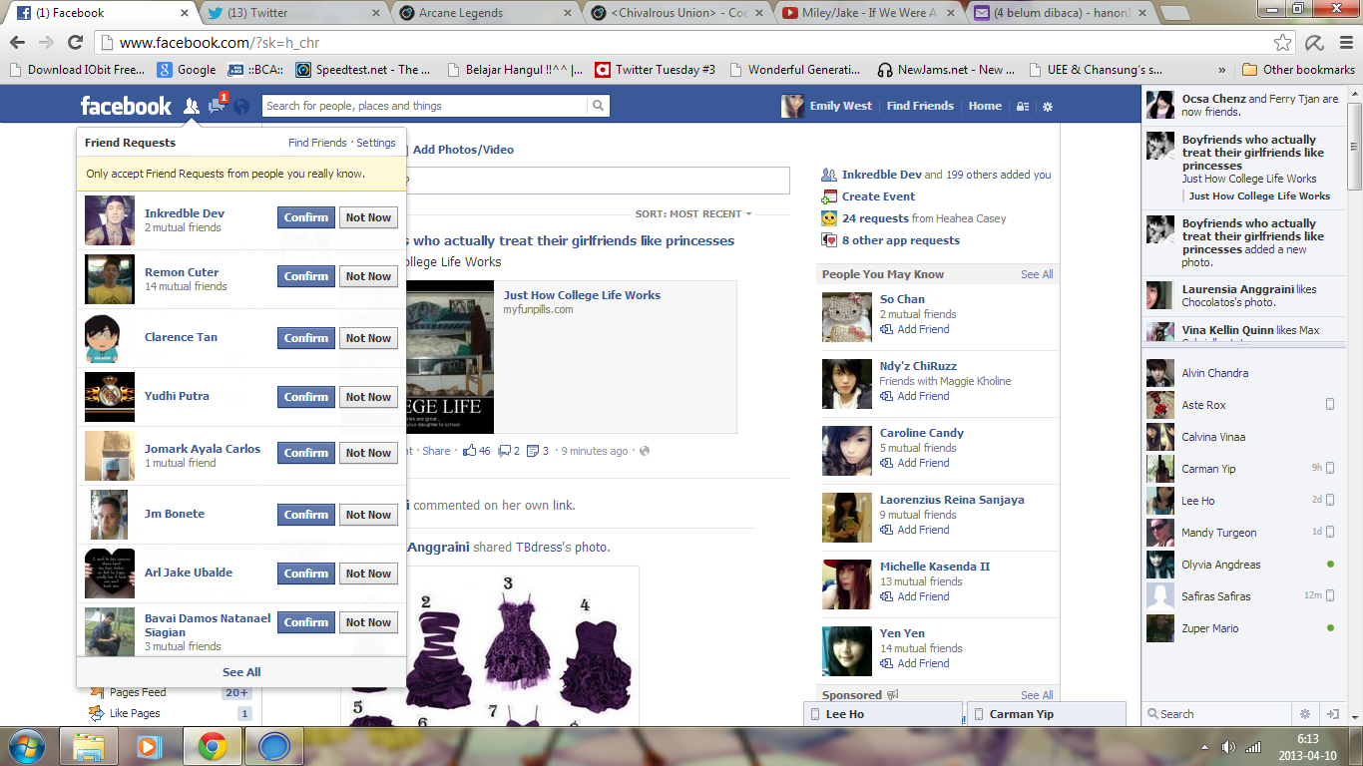Click Emily West profile picture in header
The width and height of the screenshot is (1363, 766).
click(792, 106)
